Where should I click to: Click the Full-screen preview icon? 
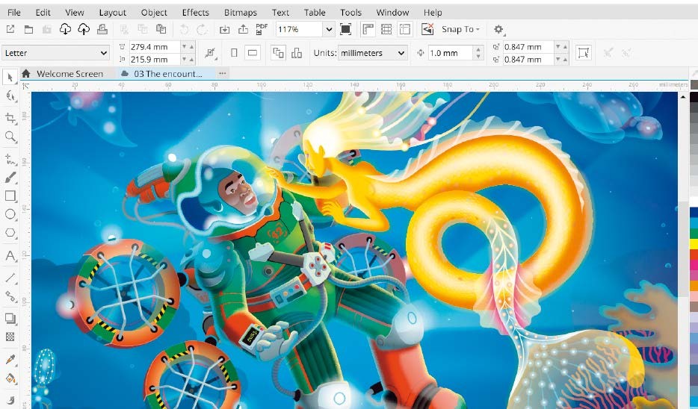pos(345,29)
